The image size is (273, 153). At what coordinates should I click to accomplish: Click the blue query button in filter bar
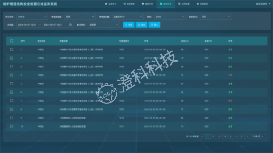tap(129, 25)
